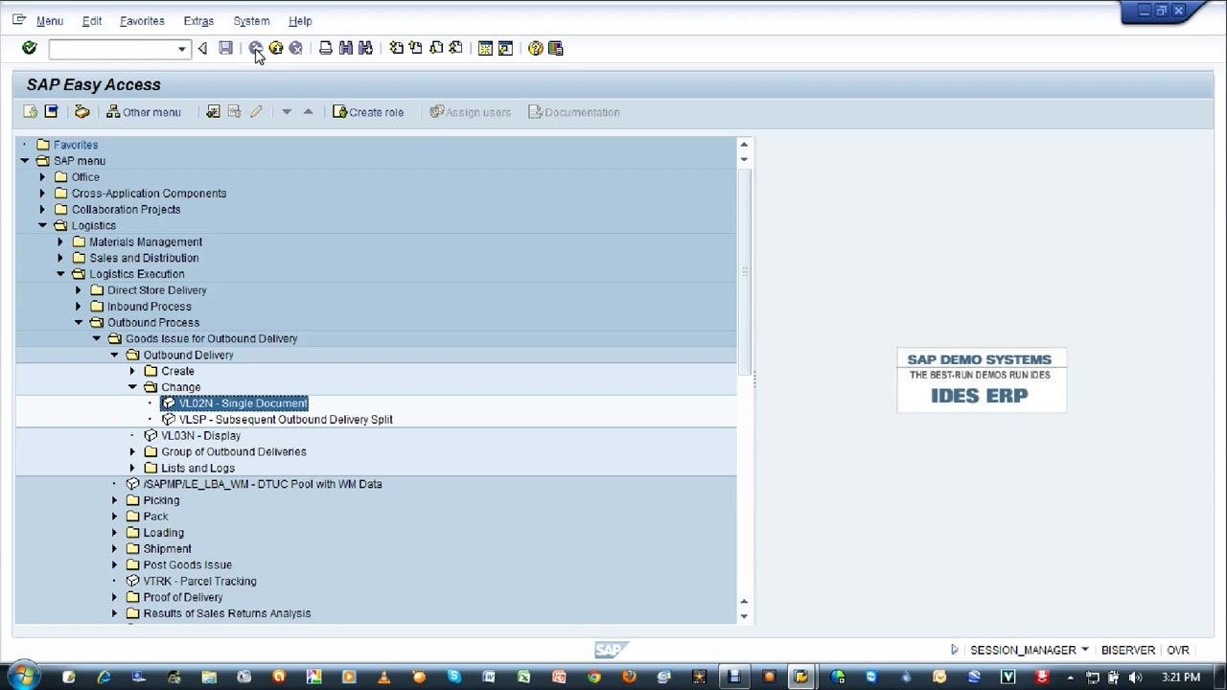
Task: Switch to User menu icon
Action: [x=31, y=112]
